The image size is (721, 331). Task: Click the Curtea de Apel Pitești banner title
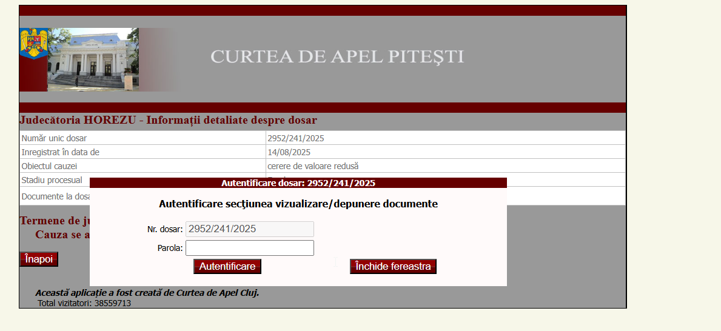(337, 57)
